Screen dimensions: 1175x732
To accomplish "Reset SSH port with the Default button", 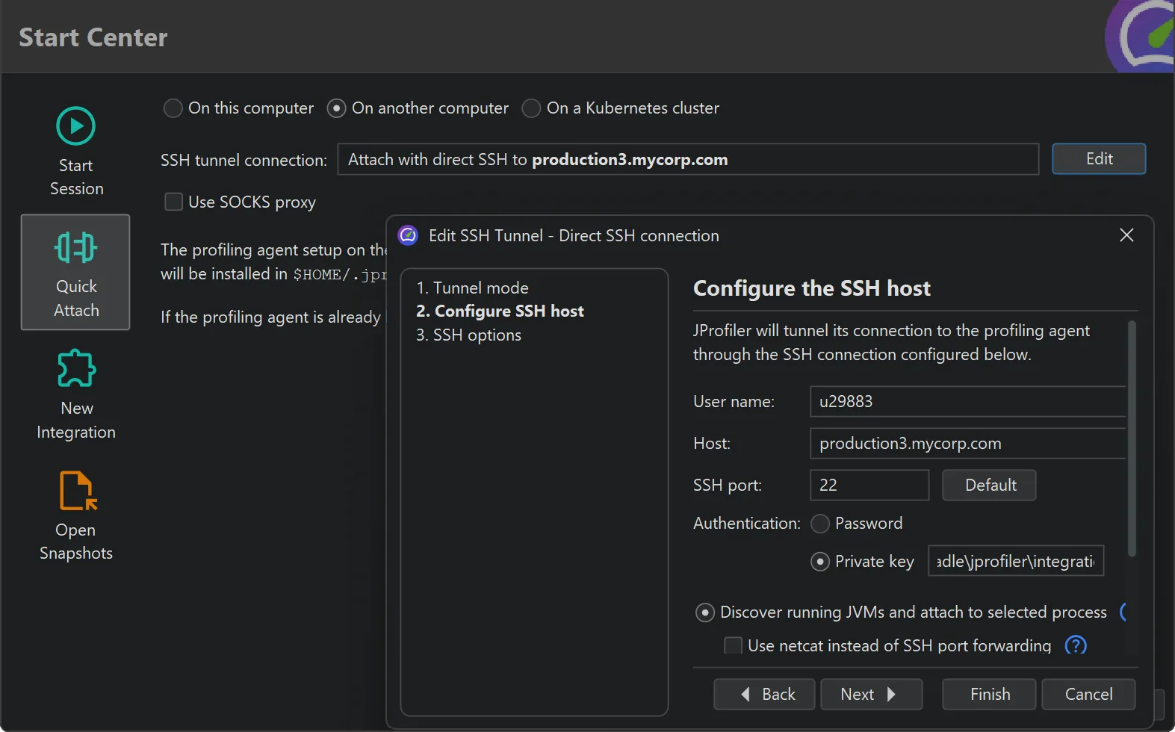I will pos(989,486).
